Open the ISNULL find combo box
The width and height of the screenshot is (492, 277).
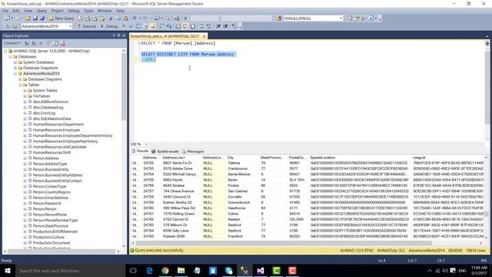pyautogui.click(x=341, y=18)
